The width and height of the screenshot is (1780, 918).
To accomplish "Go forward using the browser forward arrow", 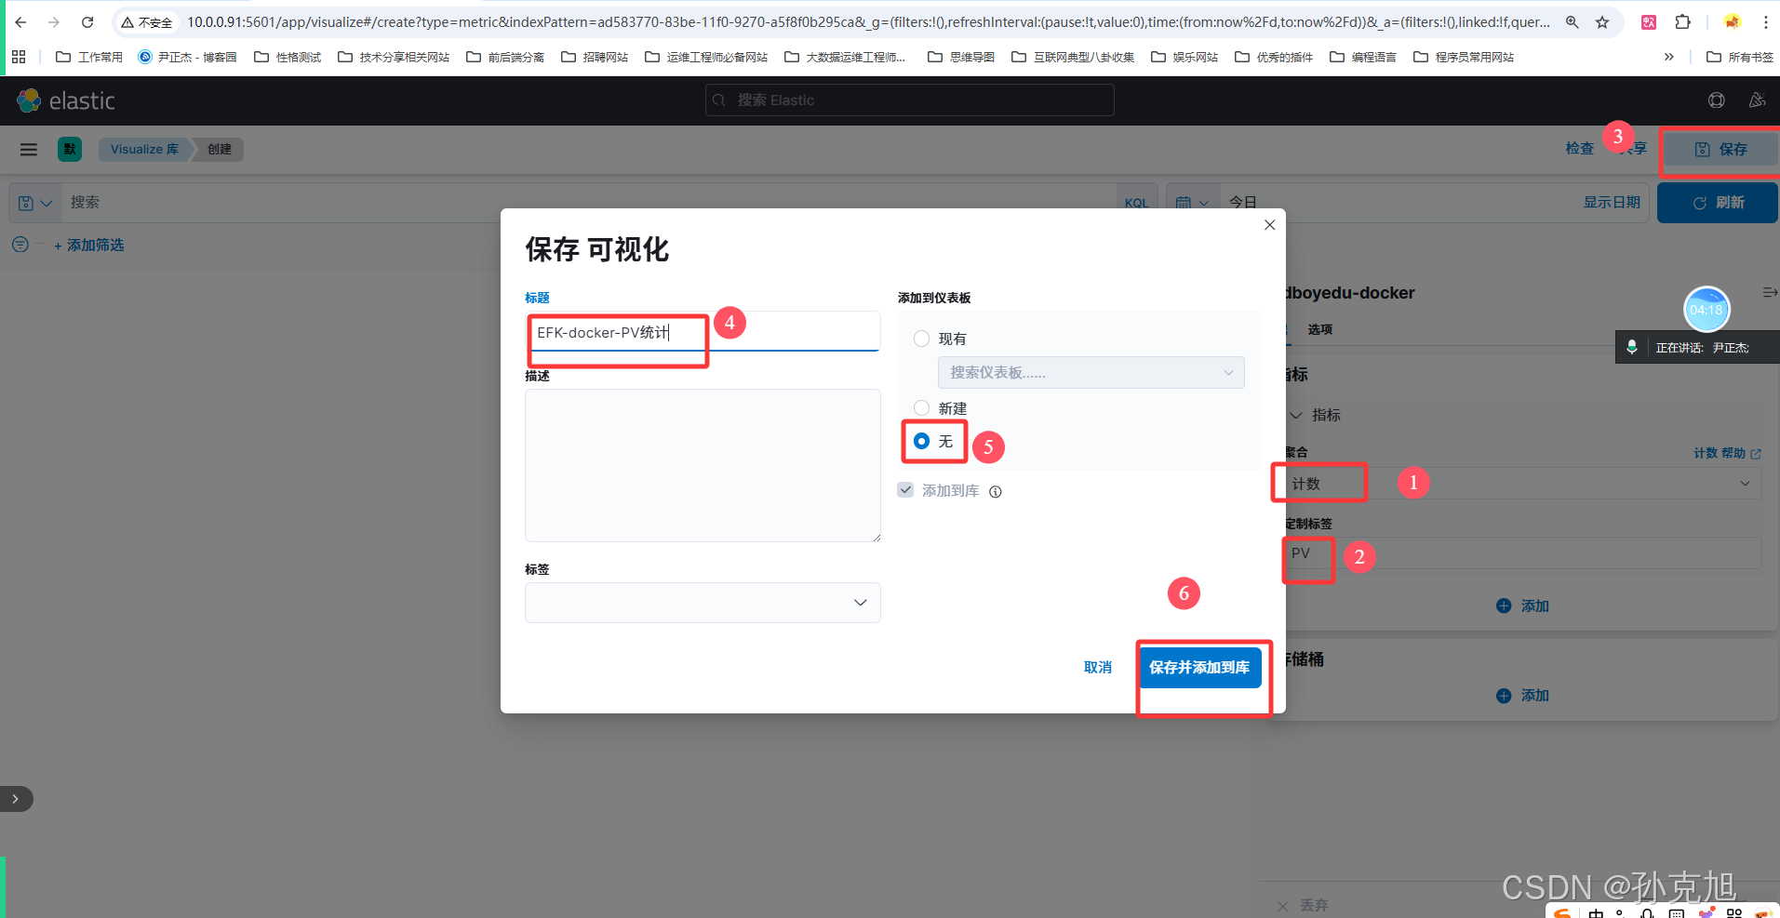I will [x=54, y=22].
